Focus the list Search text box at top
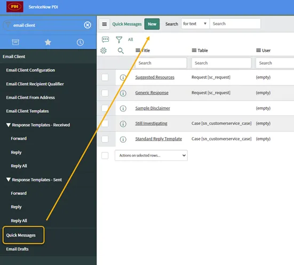This screenshot has height=265, width=294. pos(235,24)
